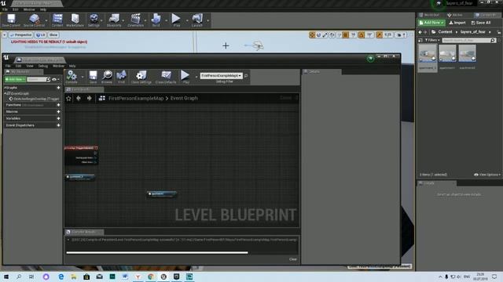
Task: Click Import in the Content Browser
Action: (x=457, y=23)
